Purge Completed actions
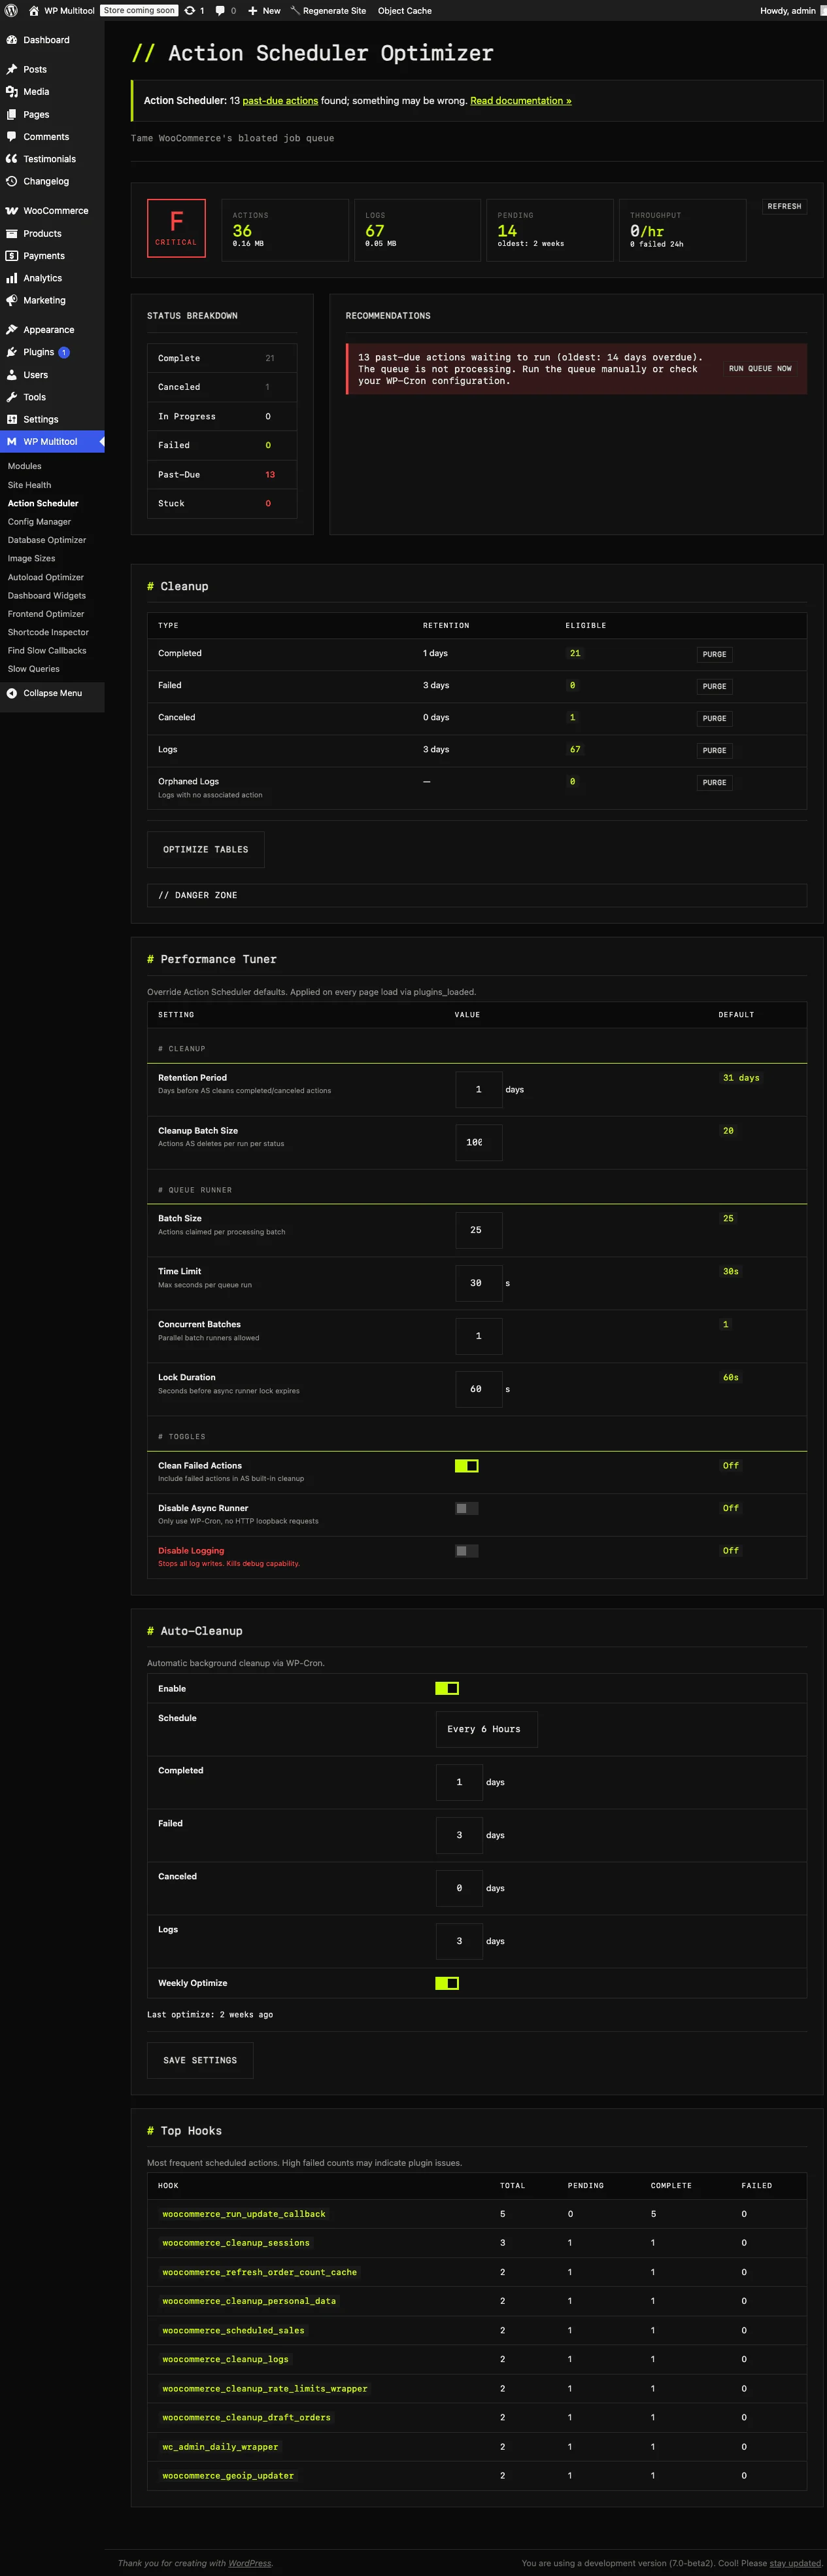 tap(714, 654)
